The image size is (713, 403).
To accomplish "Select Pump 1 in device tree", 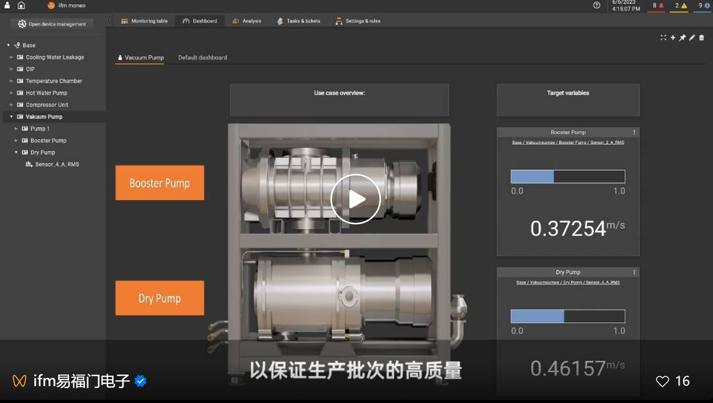I will pos(40,129).
